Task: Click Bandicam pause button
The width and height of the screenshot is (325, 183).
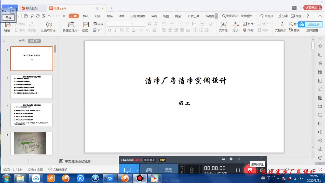Action: point(238,170)
